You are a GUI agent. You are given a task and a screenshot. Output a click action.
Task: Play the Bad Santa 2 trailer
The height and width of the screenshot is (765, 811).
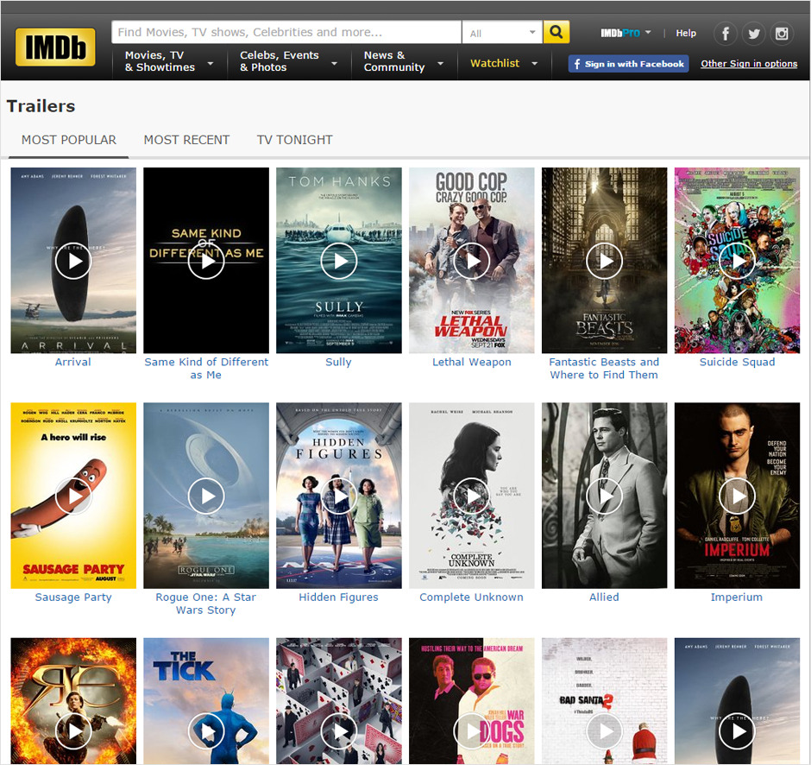pyautogui.click(x=604, y=730)
